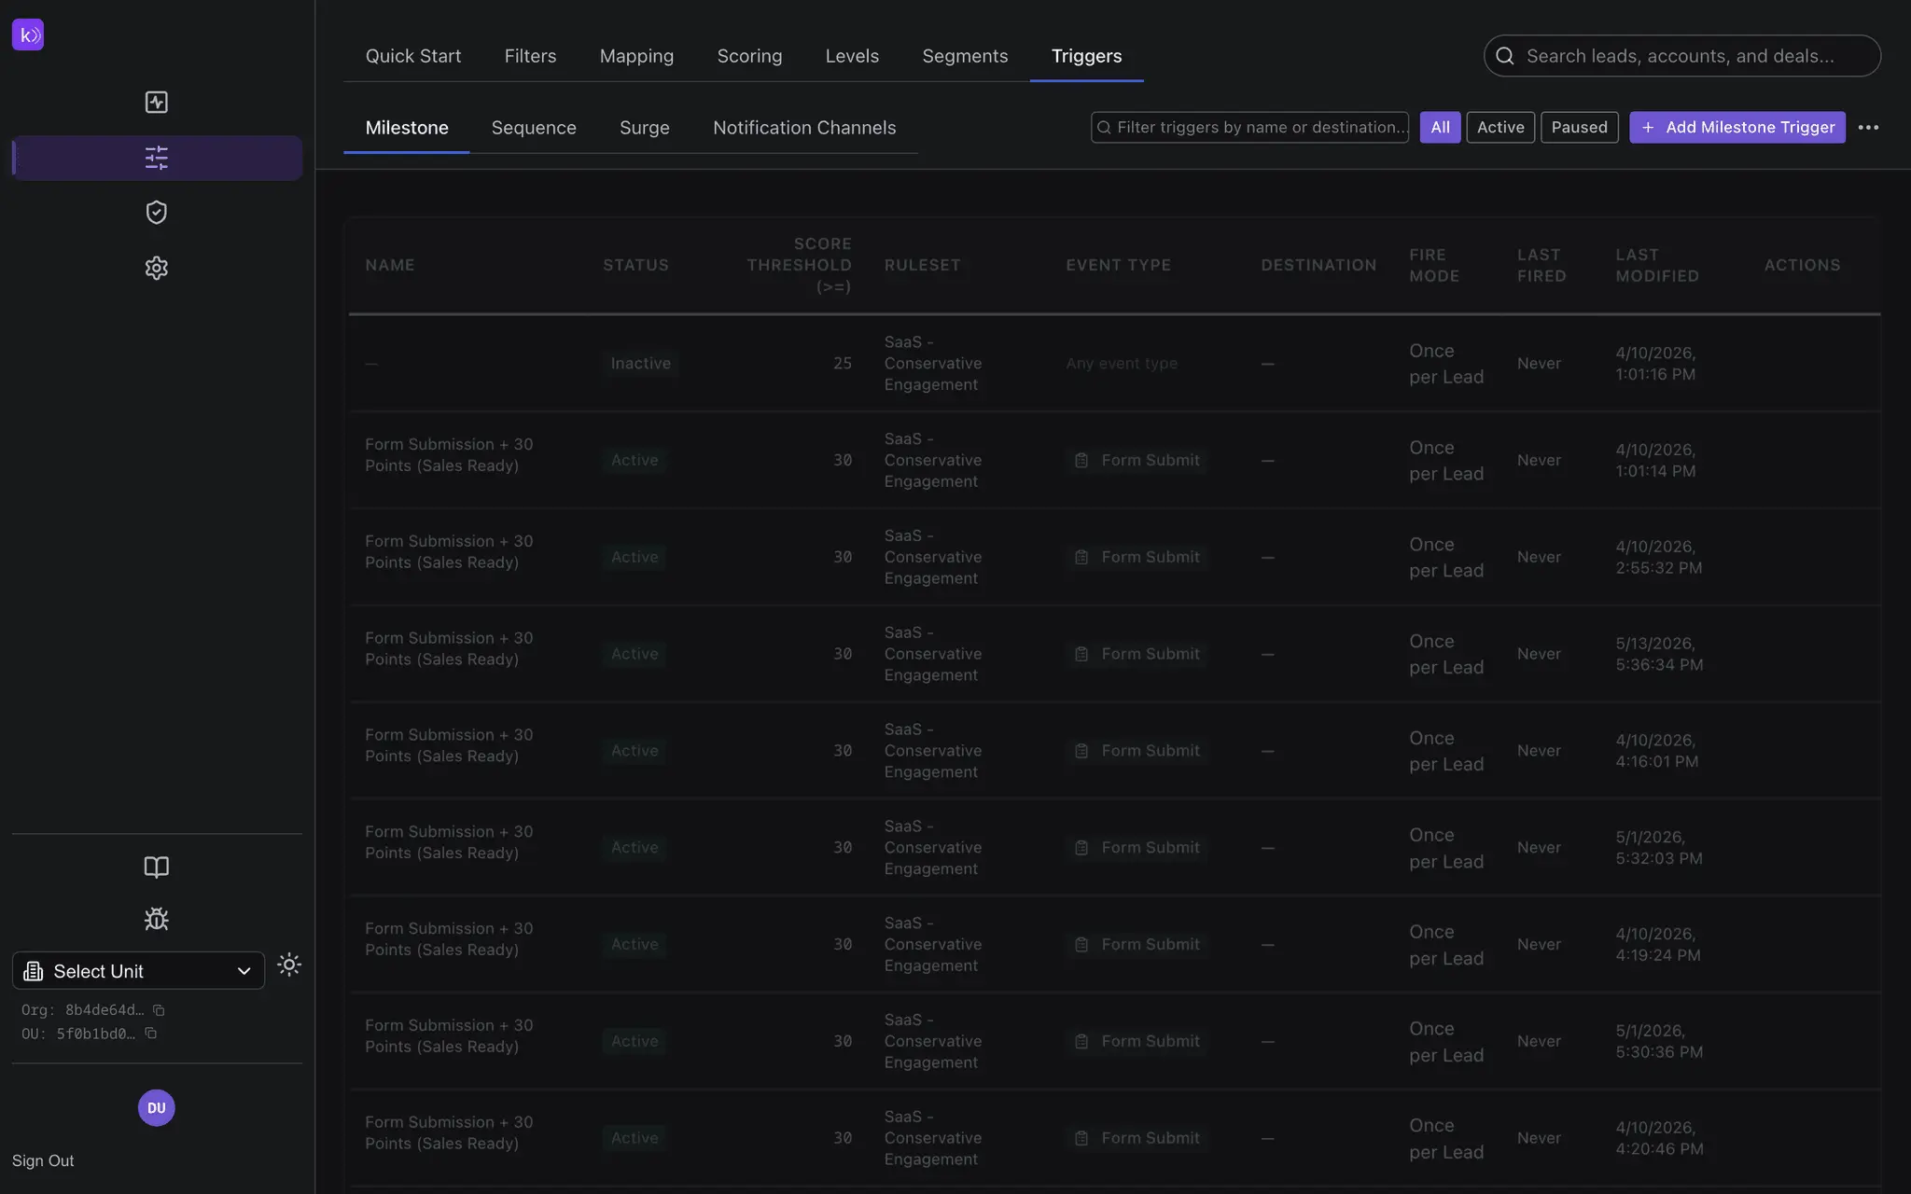
Task: Copy the Org ID
Action: click(x=159, y=1010)
